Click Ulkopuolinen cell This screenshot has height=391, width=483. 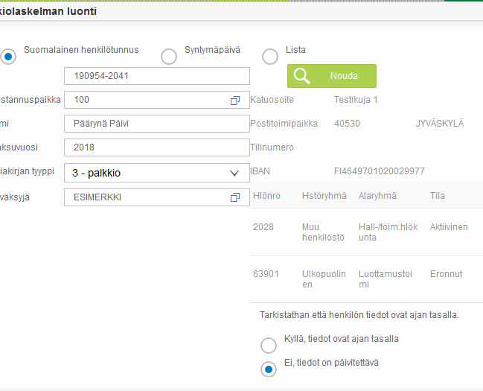point(324,279)
